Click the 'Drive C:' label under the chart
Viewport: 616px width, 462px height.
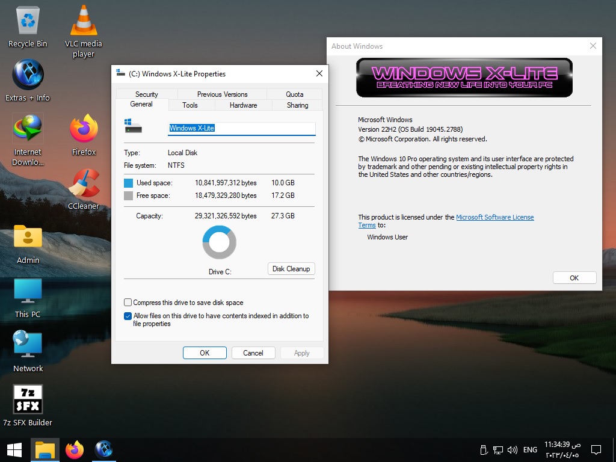point(220,272)
